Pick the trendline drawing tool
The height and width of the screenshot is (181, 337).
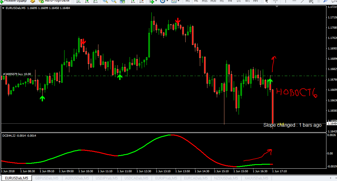click(302, 1)
